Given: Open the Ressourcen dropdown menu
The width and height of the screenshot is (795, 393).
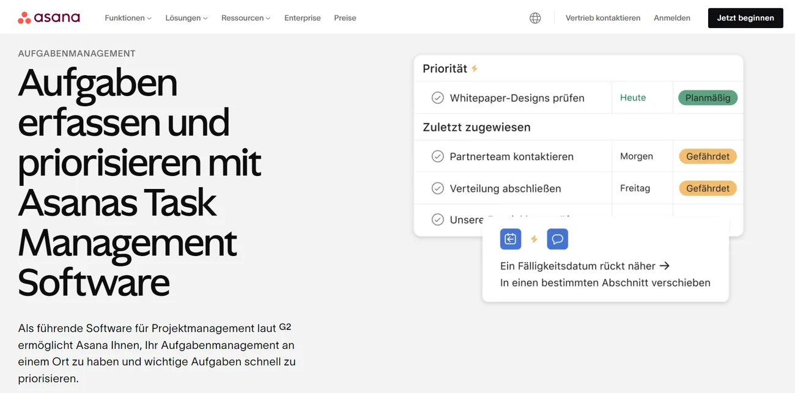Looking at the screenshot, I should (x=246, y=18).
